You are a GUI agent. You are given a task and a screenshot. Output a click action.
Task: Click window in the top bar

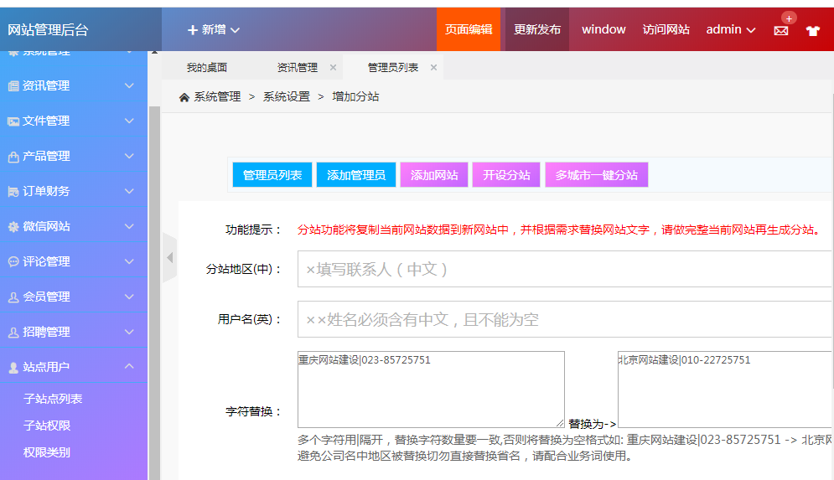(x=603, y=29)
